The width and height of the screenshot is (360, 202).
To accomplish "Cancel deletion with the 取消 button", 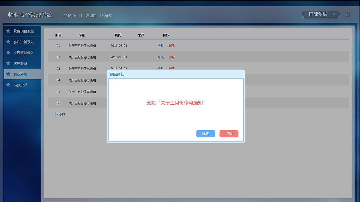I will coord(229,134).
